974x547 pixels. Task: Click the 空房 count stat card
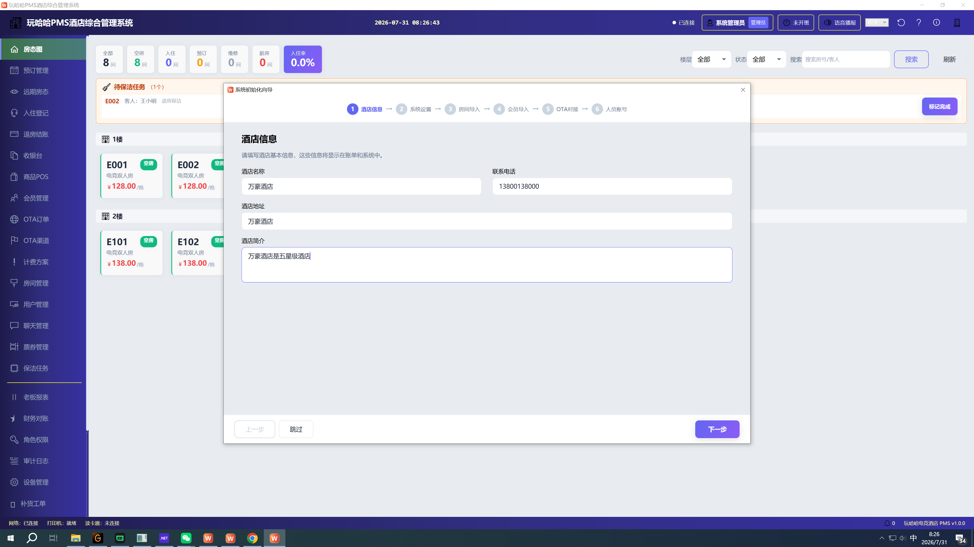(x=140, y=59)
